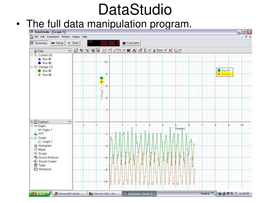Click the green square marker on the y-axis
270x203 pixels.
tap(102, 78)
